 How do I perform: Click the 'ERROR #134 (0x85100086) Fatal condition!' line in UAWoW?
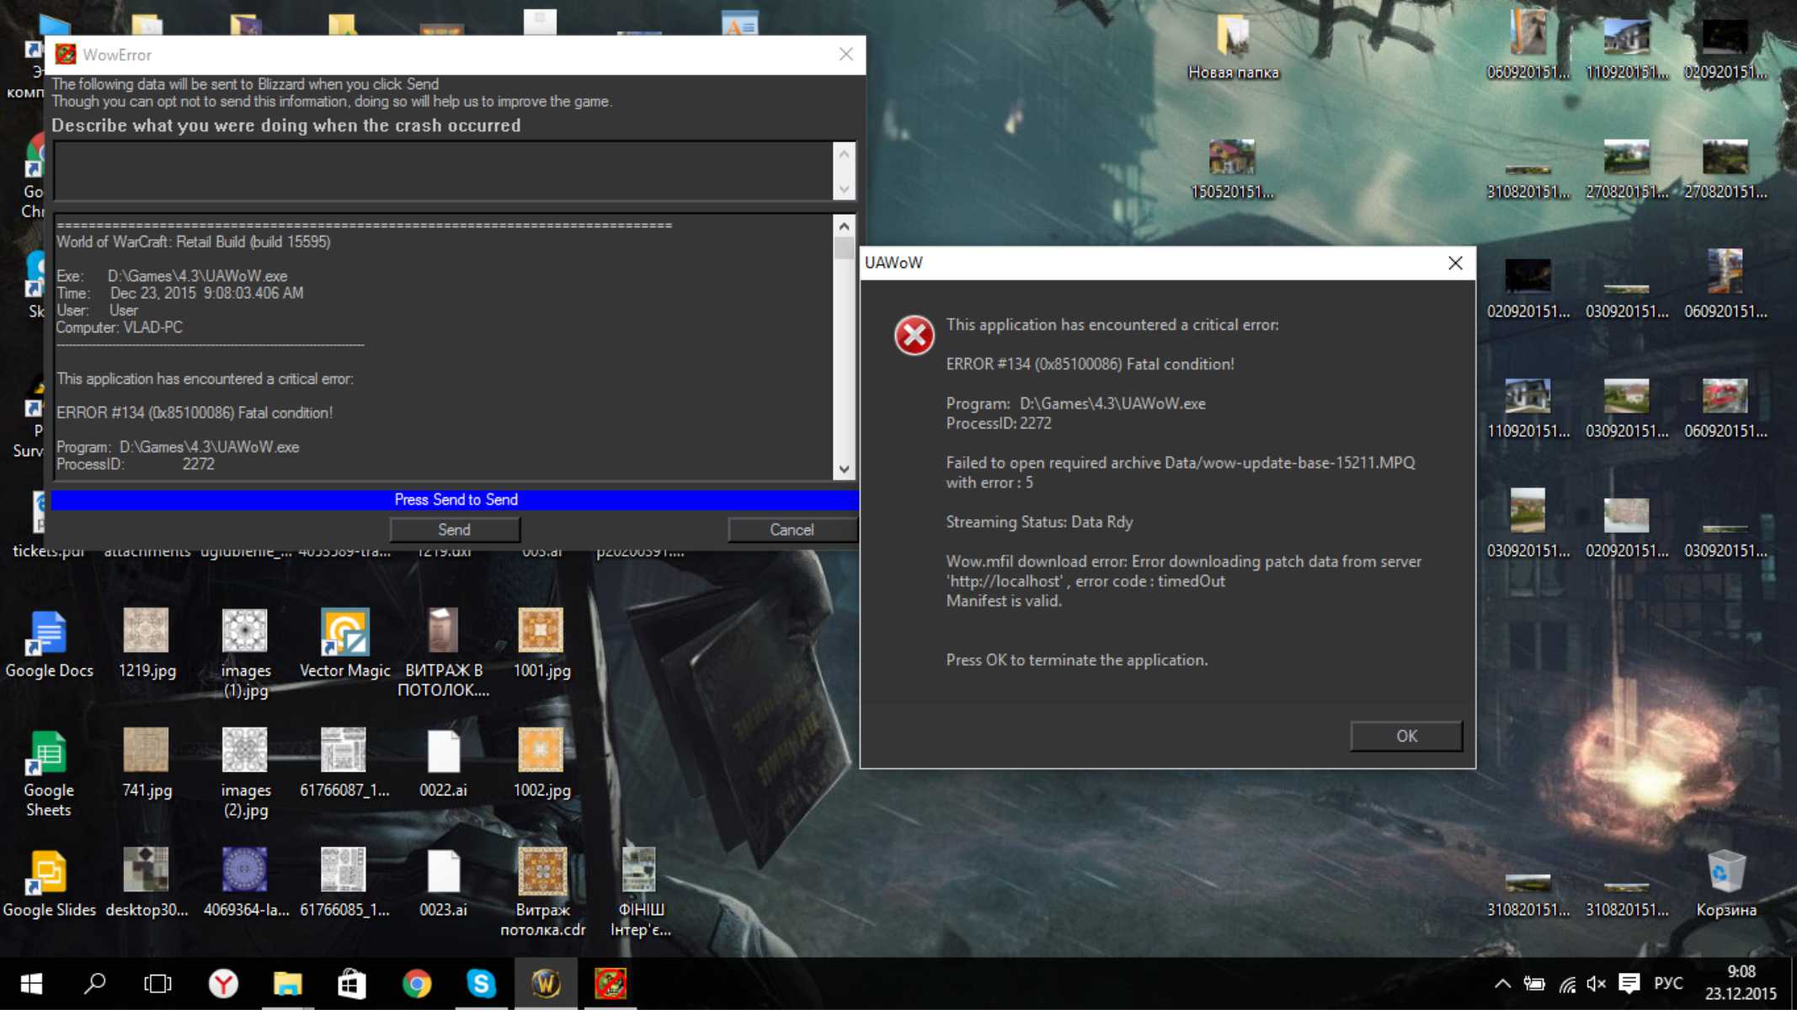[x=1090, y=364]
